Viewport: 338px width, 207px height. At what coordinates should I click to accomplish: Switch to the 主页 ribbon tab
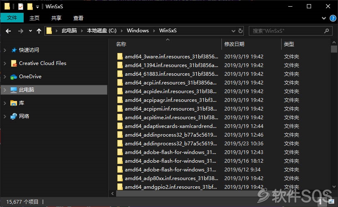click(x=34, y=18)
